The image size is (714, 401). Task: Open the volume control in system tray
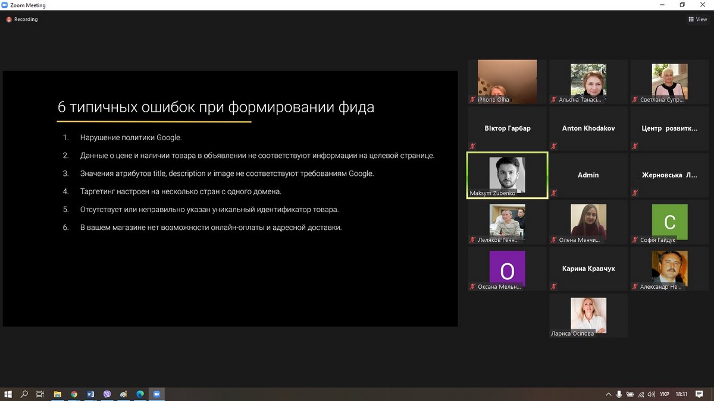click(652, 394)
